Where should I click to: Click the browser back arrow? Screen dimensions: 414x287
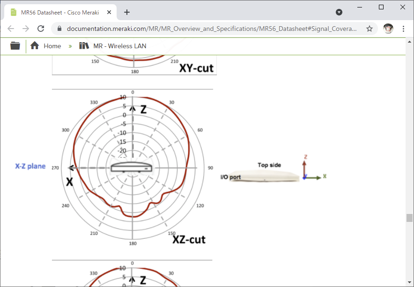(x=11, y=29)
